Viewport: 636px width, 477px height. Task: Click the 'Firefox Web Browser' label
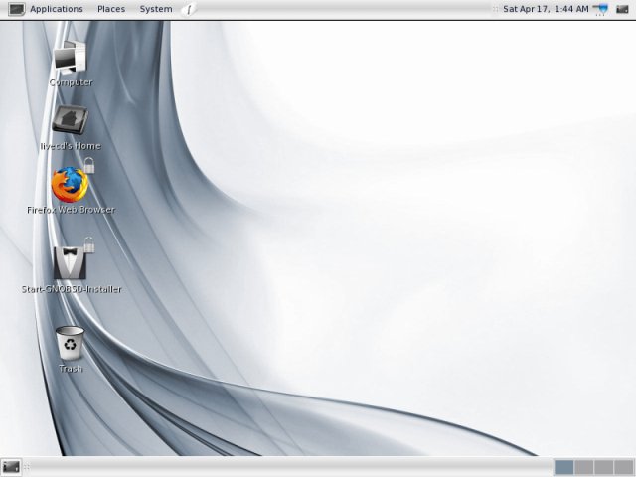tap(71, 210)
